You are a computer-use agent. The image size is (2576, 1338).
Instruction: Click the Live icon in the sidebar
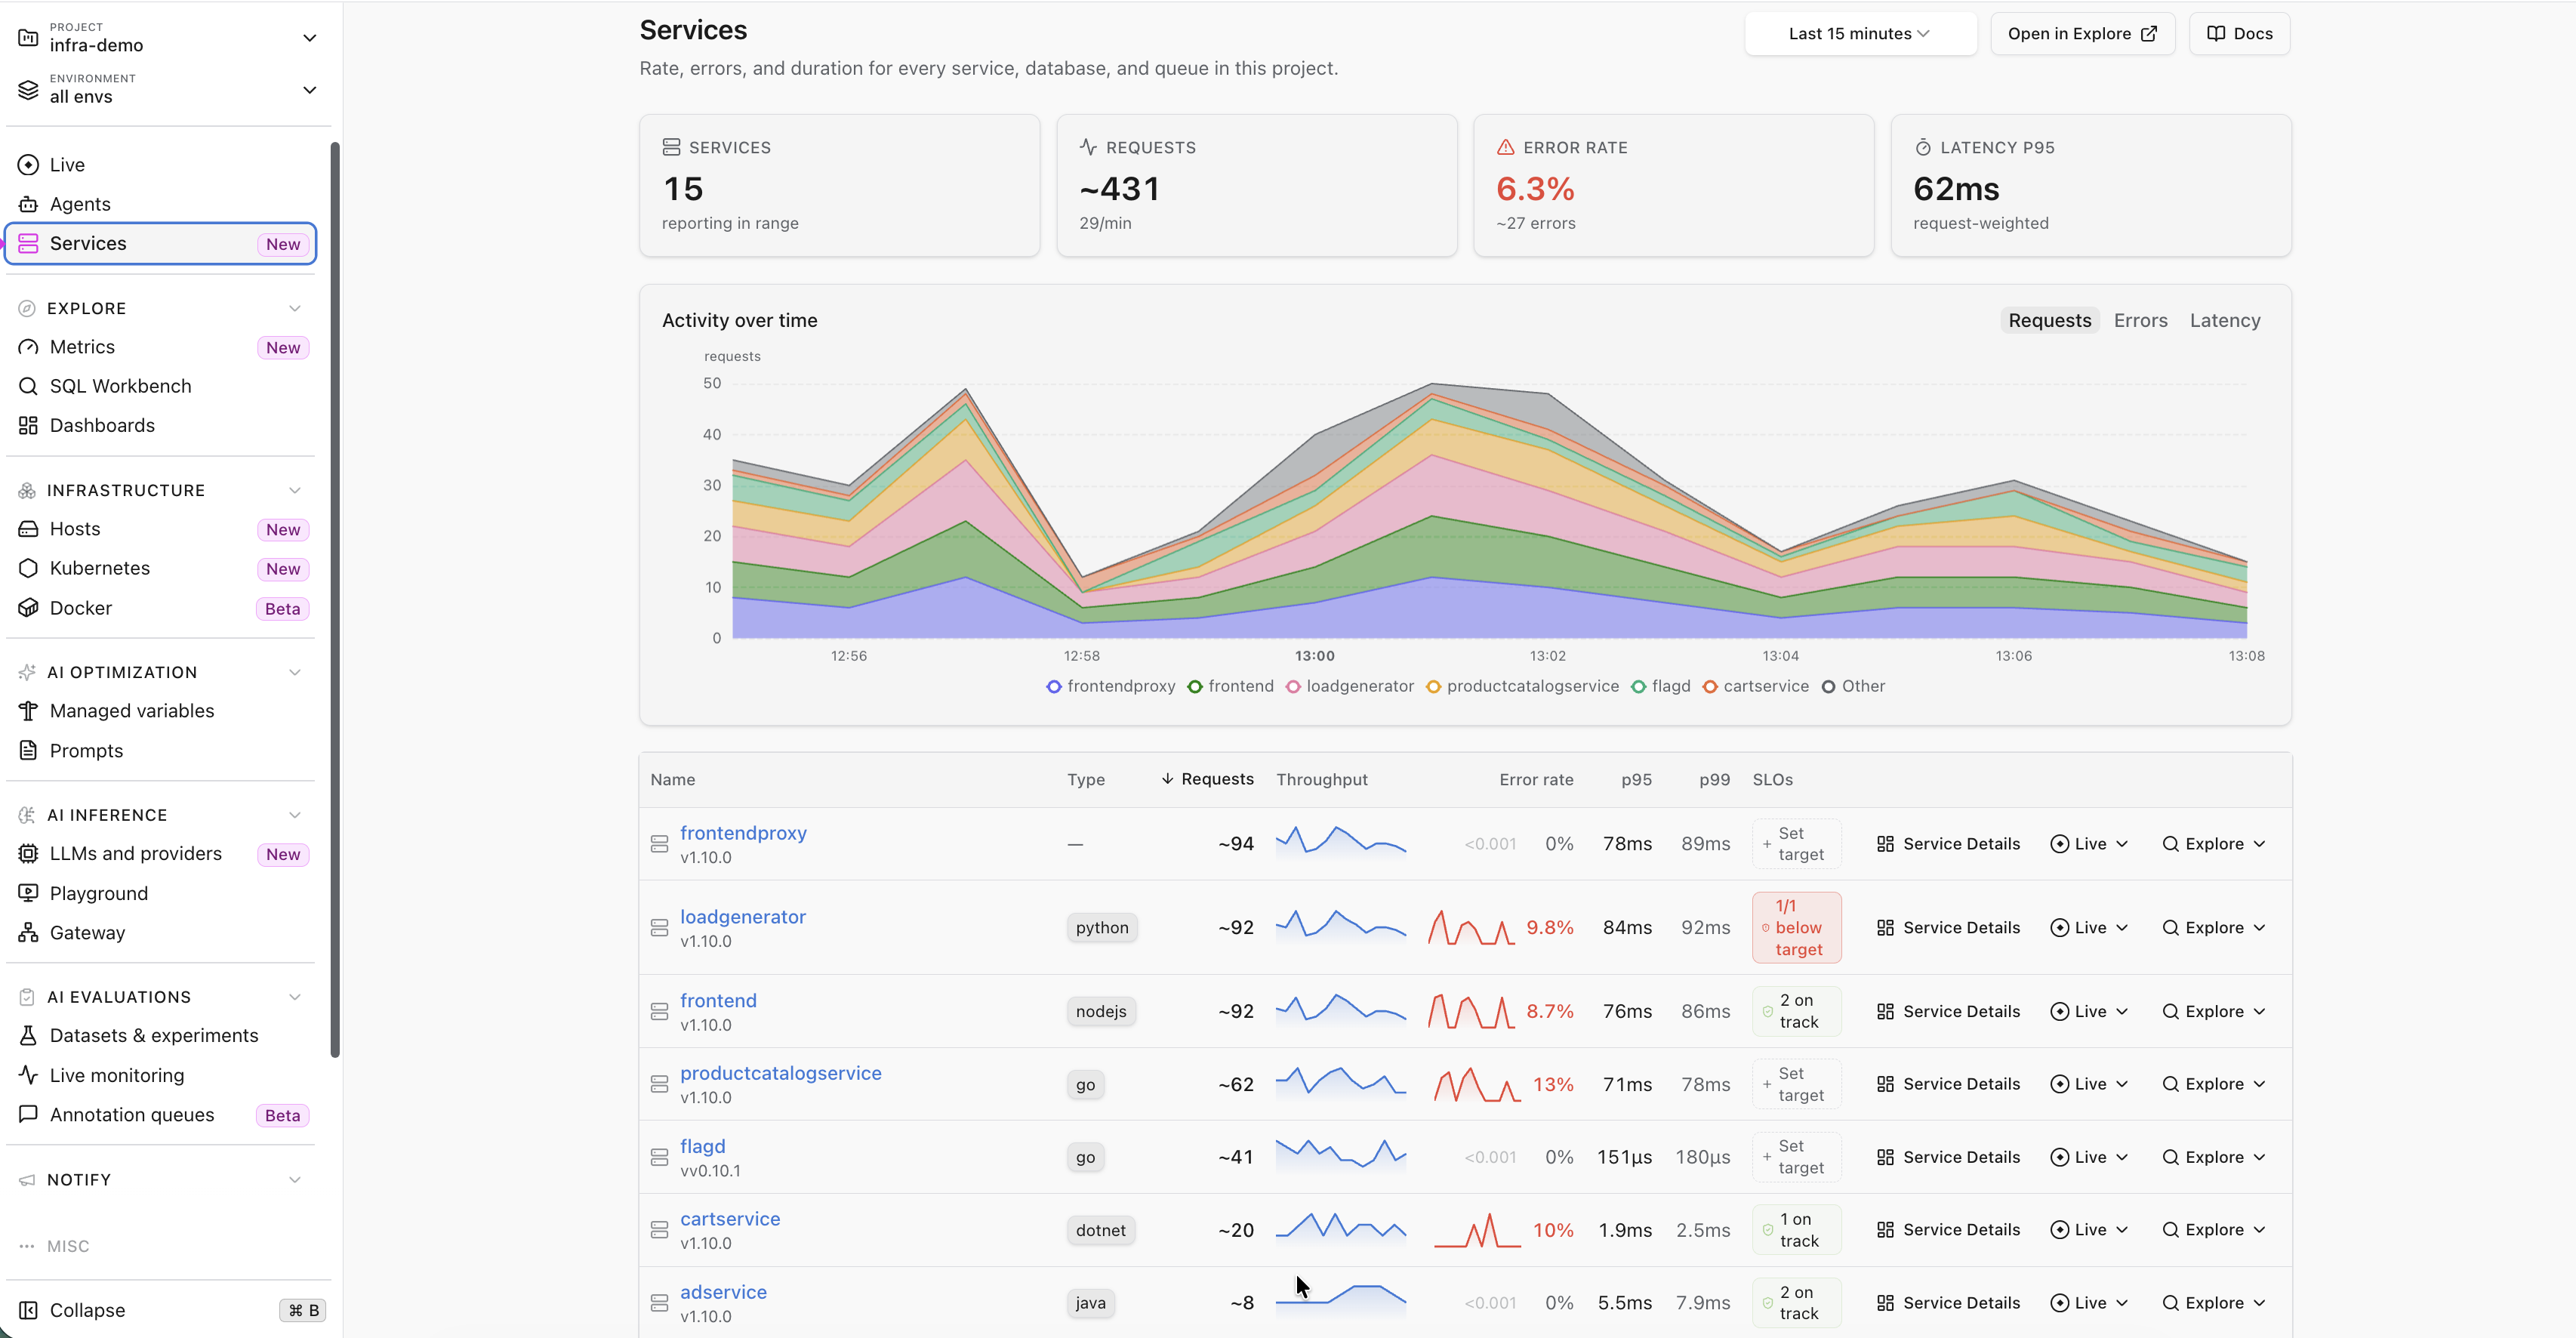[x=28, y=165]
